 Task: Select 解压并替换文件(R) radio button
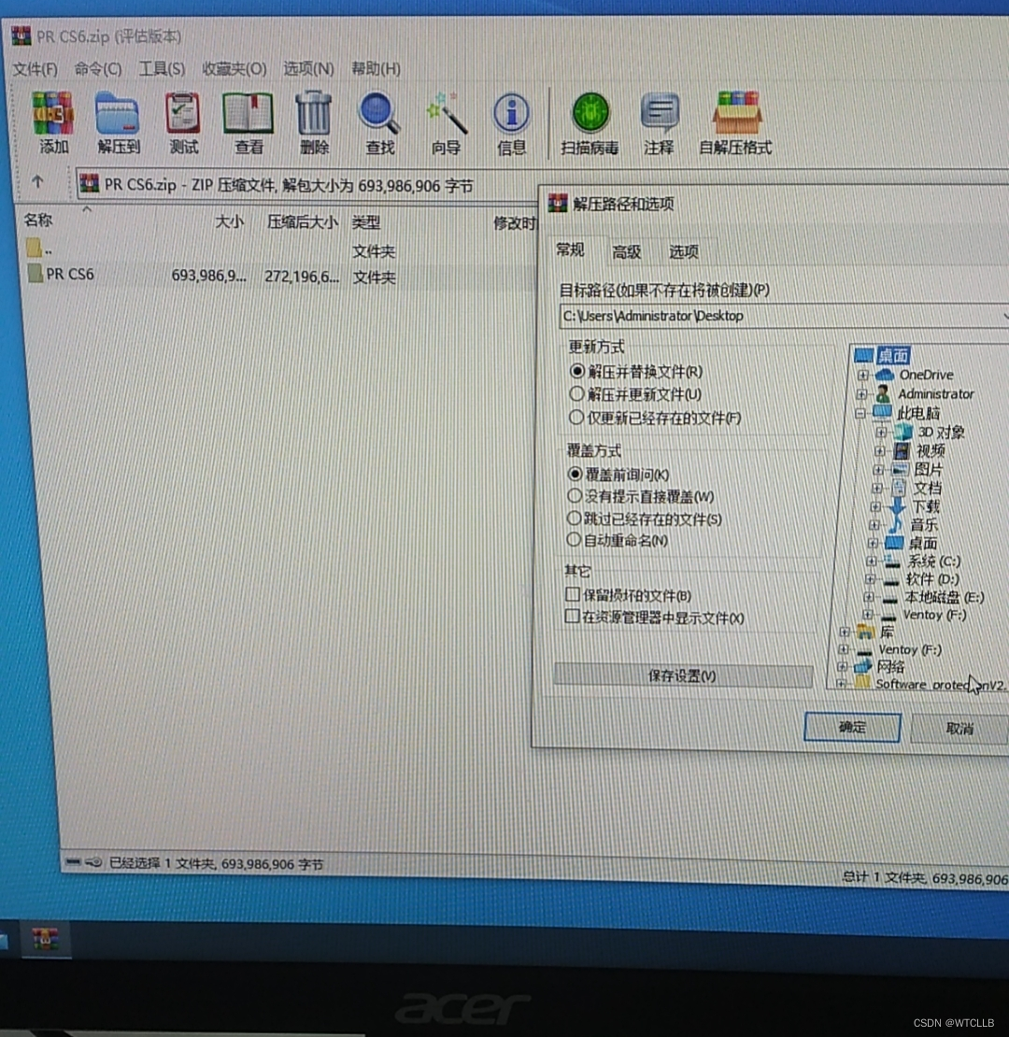pos(576,371)
